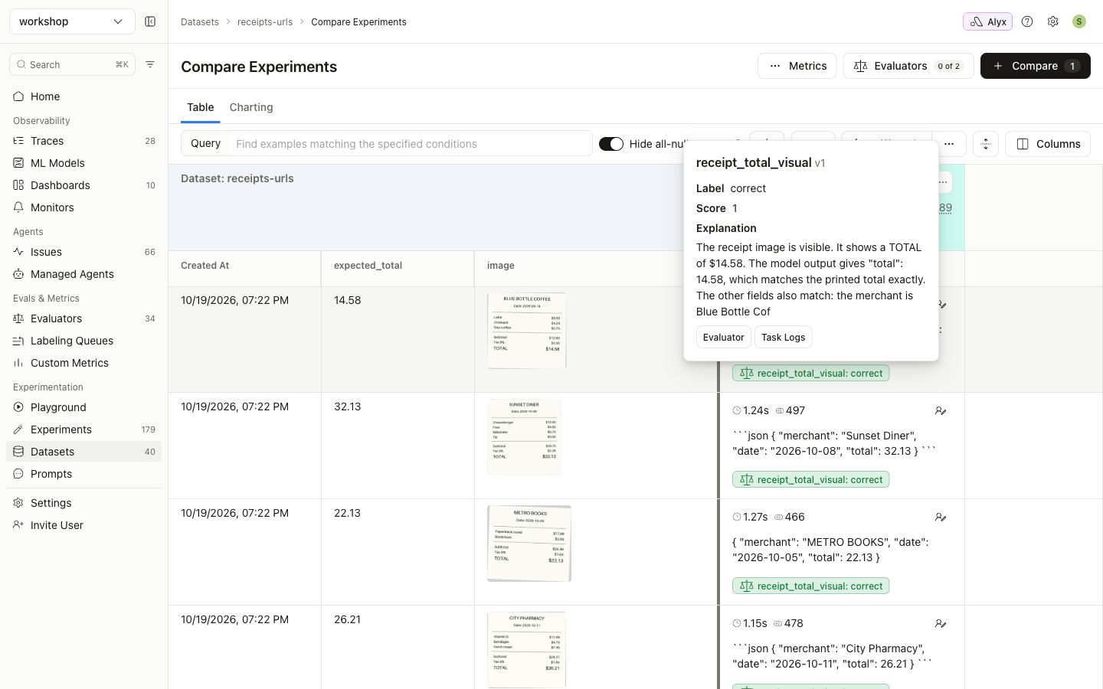
Task: Go to Custom Metrics
Action: 84,363
